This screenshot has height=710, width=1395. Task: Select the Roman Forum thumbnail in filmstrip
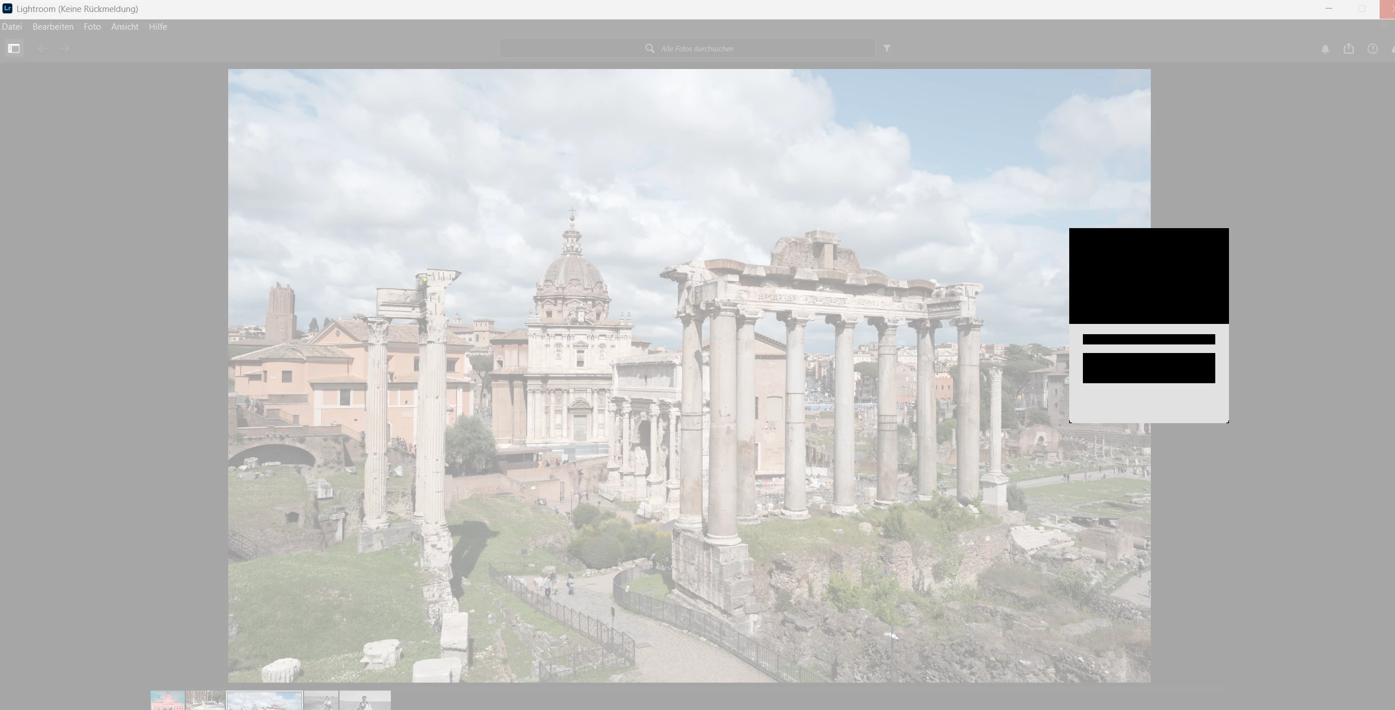pyautogui.click(x=264, y=701)
